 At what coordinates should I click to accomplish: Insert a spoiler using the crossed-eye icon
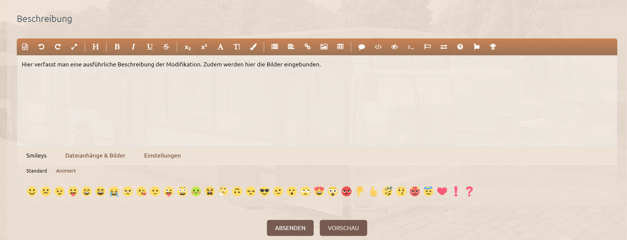click(394, 47)
